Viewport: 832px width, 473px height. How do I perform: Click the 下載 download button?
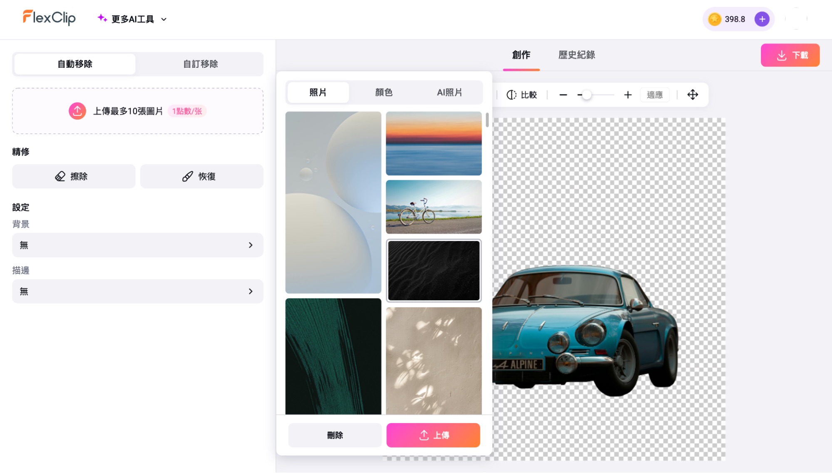(790, 55)
